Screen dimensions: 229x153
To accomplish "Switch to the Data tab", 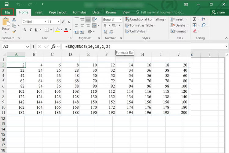I will (x=96, y=12).
